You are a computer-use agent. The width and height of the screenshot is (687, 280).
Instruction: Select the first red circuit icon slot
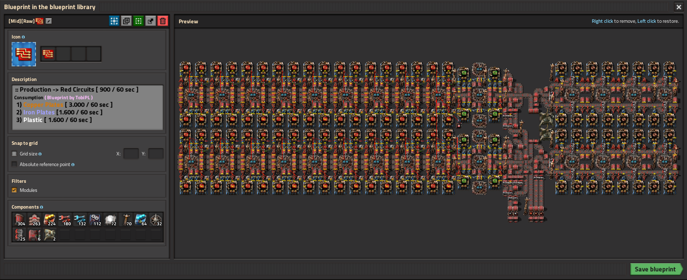pos(48,54)
